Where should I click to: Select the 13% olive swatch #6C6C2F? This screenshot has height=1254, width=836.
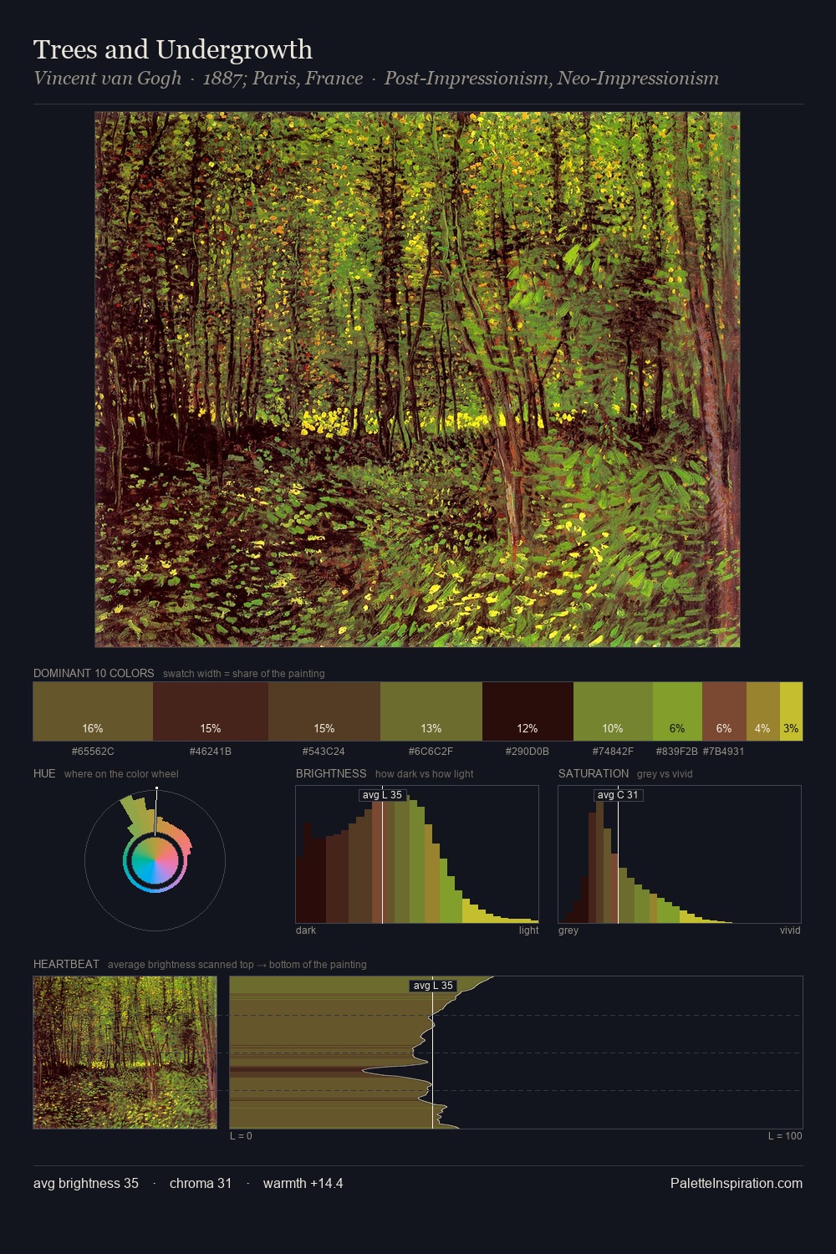point(431,711)
